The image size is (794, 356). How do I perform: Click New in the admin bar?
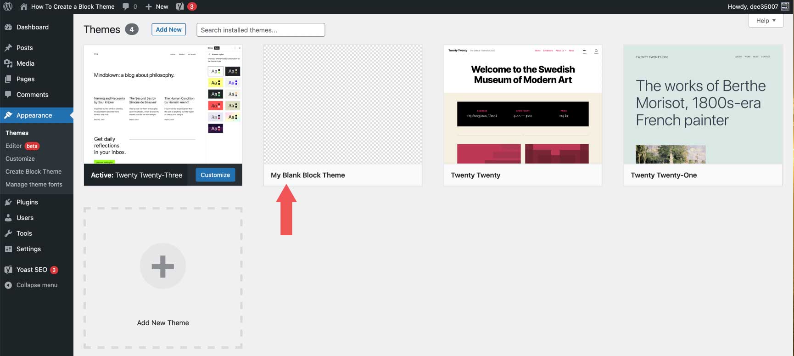pos(162,6)
